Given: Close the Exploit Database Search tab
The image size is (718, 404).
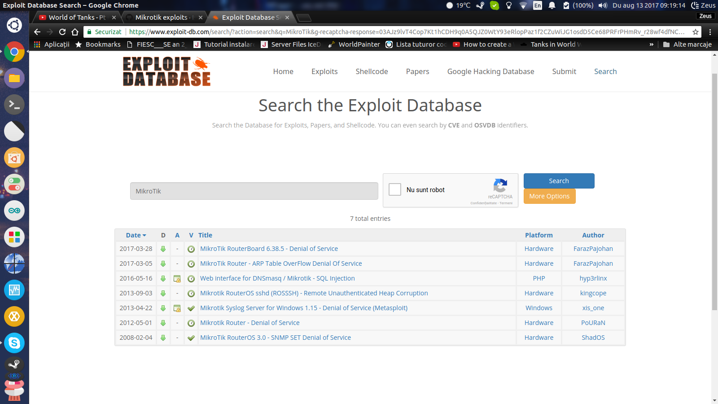Looking at the screenshot, I should pyautogui.click(x=287, y=18).
